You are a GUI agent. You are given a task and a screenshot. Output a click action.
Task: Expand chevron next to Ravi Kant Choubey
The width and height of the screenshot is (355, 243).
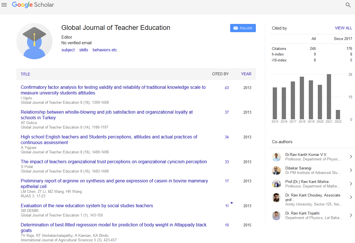(351, 197)
